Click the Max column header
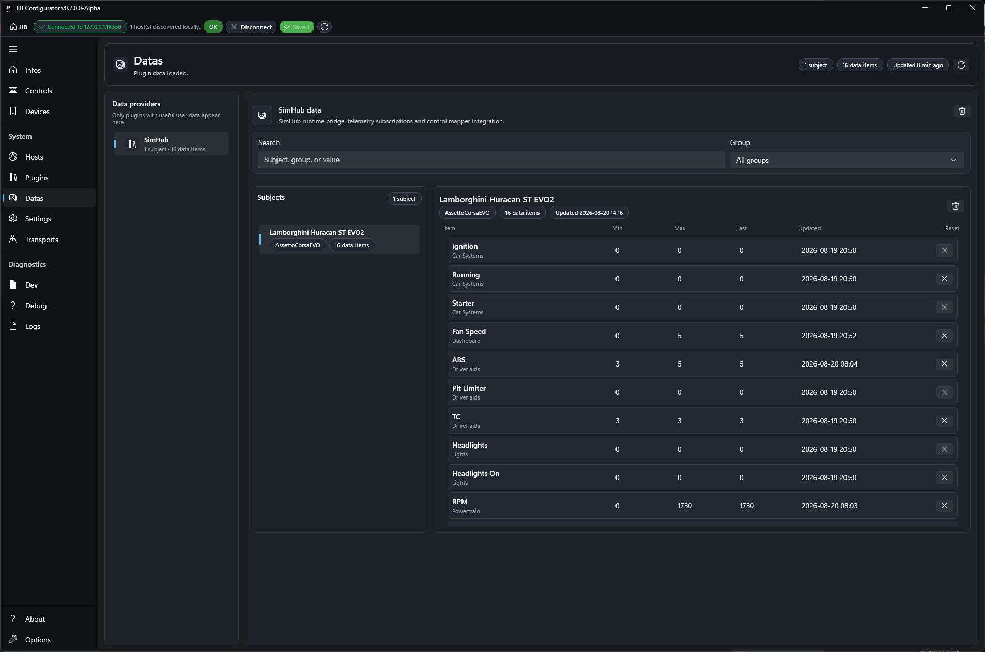Screen dimensions: 985x652 pos(680,228)
